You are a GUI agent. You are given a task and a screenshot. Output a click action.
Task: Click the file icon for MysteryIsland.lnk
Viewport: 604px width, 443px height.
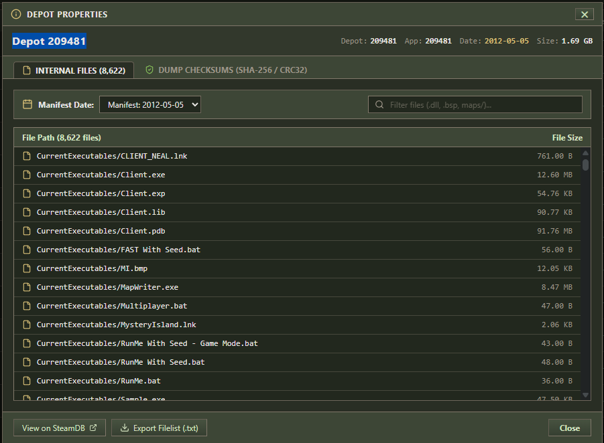27,325
